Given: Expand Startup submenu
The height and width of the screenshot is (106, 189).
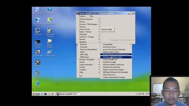Looking at the screenshot, I should coord(89,62).
